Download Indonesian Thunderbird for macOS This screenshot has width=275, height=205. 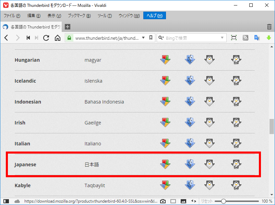[190, 101]
